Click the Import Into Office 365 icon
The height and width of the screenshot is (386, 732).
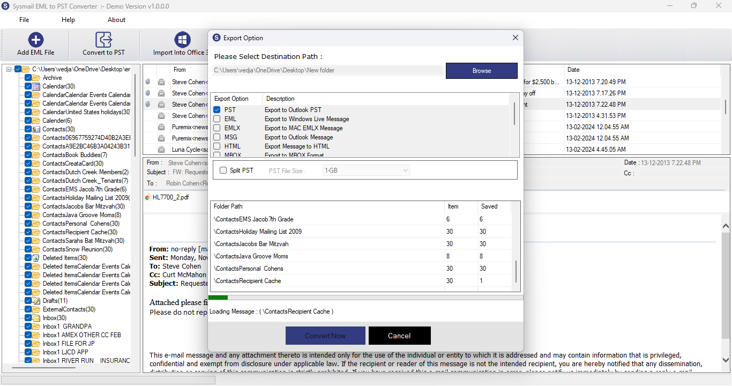(183, 40)
